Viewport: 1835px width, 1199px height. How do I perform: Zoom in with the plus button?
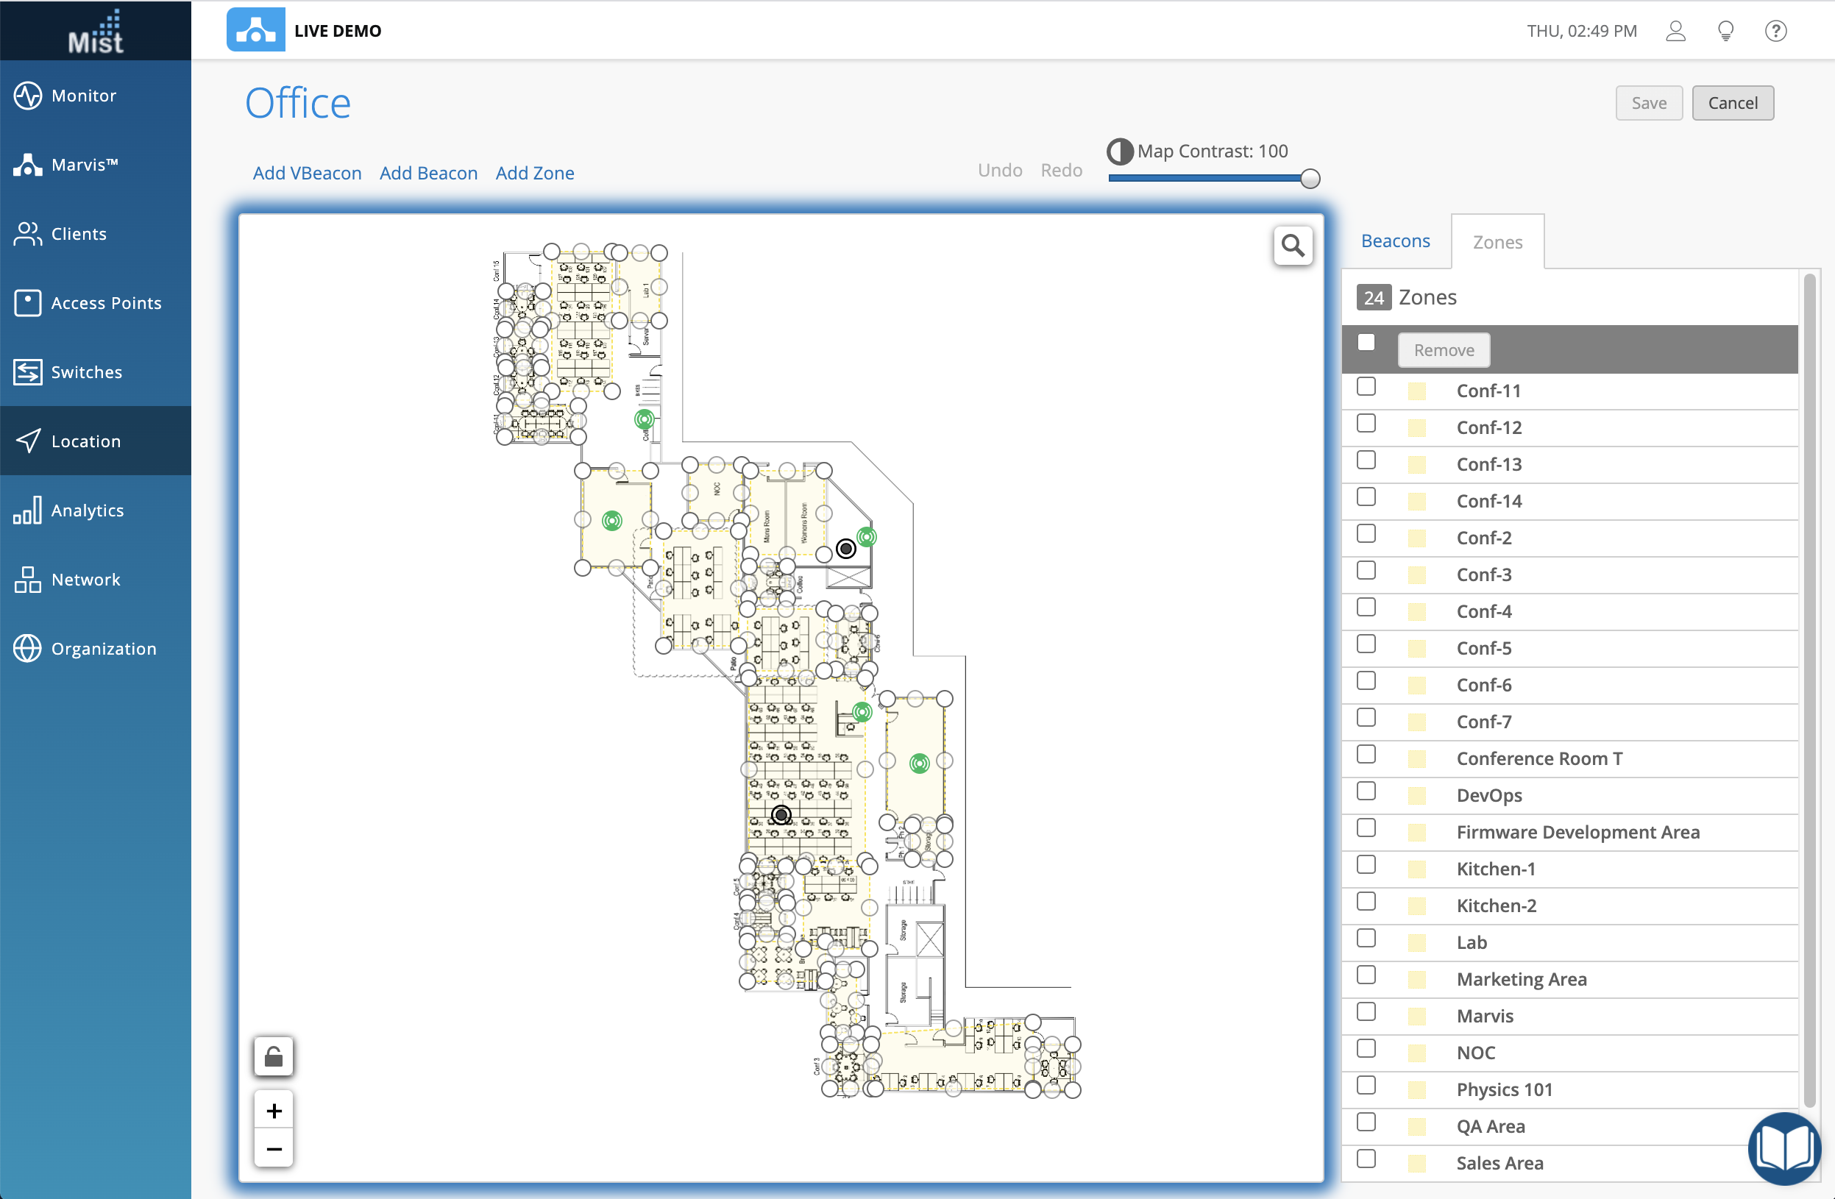(274, 1110)
